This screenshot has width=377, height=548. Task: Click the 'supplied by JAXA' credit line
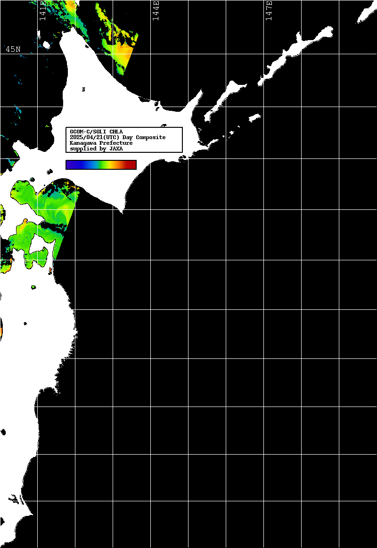(x=96, y=149)
